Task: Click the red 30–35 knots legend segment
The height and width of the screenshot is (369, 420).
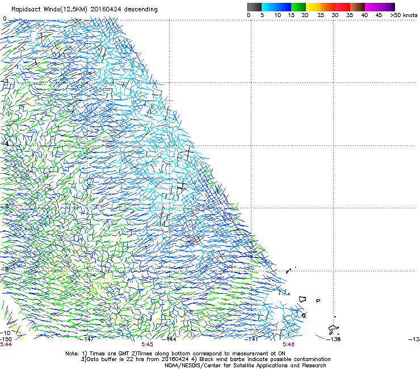Action: coord(343,7)
